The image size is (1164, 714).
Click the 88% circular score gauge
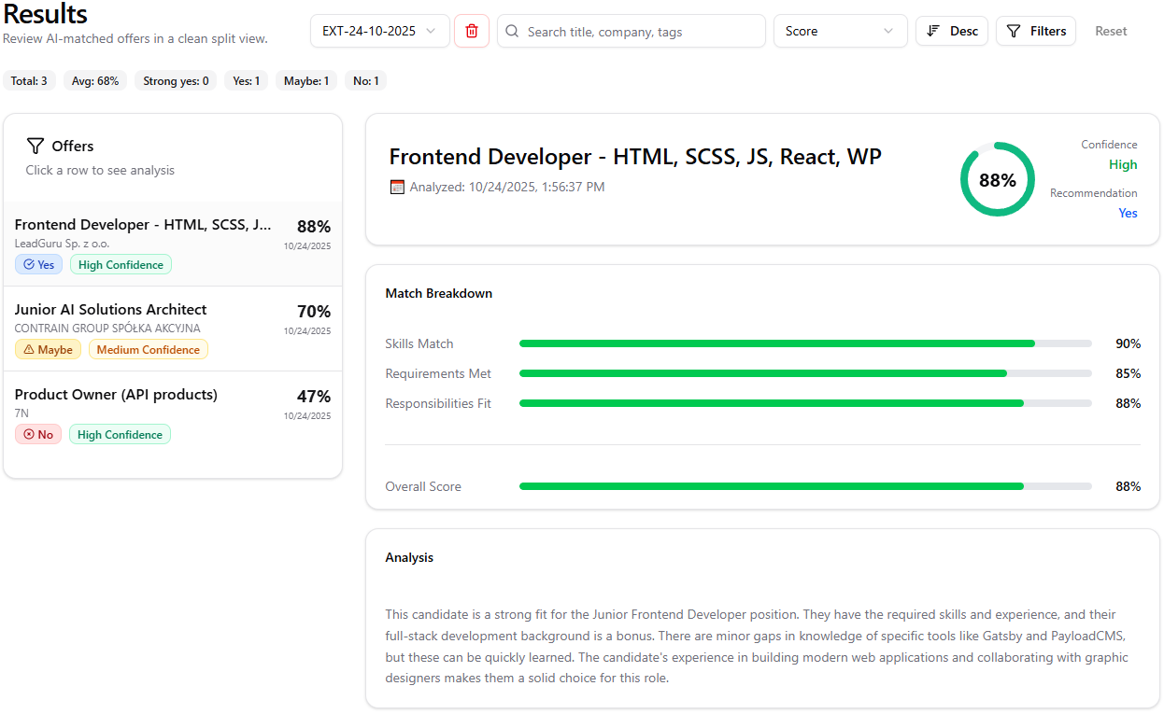point(997,180)
